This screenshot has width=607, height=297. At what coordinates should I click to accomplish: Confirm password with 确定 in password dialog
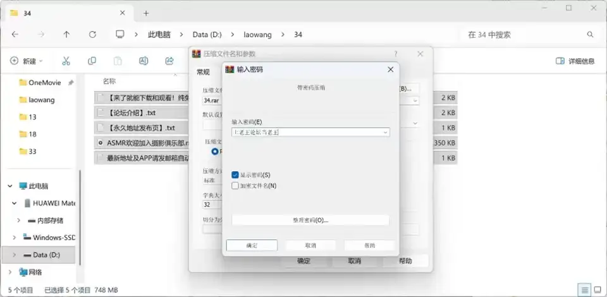pyautogui.click(x=252, y=245)
